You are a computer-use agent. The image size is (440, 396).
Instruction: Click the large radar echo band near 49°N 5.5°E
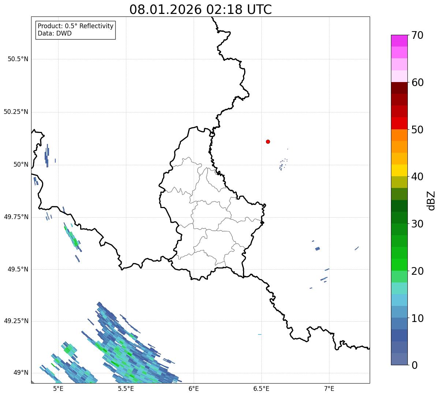tap(132, 348)
